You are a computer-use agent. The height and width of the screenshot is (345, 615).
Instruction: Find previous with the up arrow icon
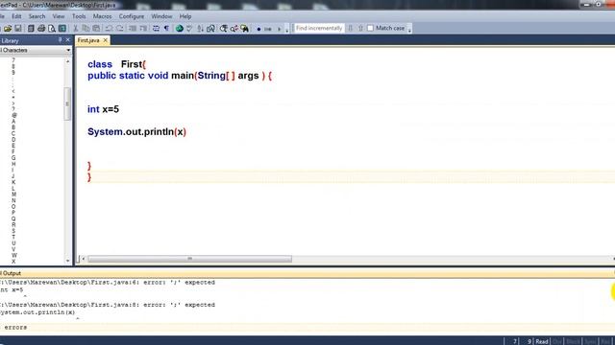360,28
